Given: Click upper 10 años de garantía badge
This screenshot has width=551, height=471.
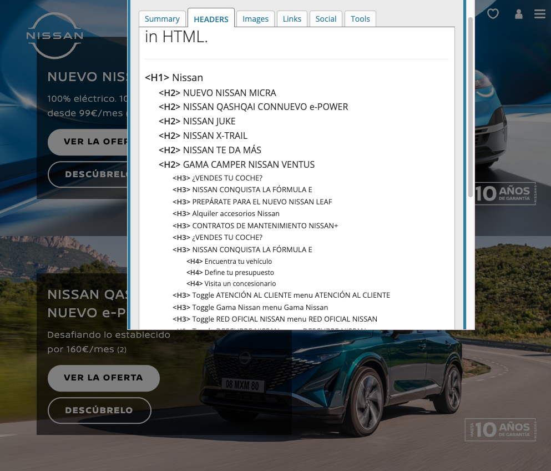Looking at the screenshot, I should point(505,193).
